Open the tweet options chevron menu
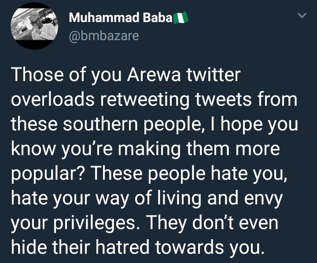 pyautogui.click(x=302, y=16)
